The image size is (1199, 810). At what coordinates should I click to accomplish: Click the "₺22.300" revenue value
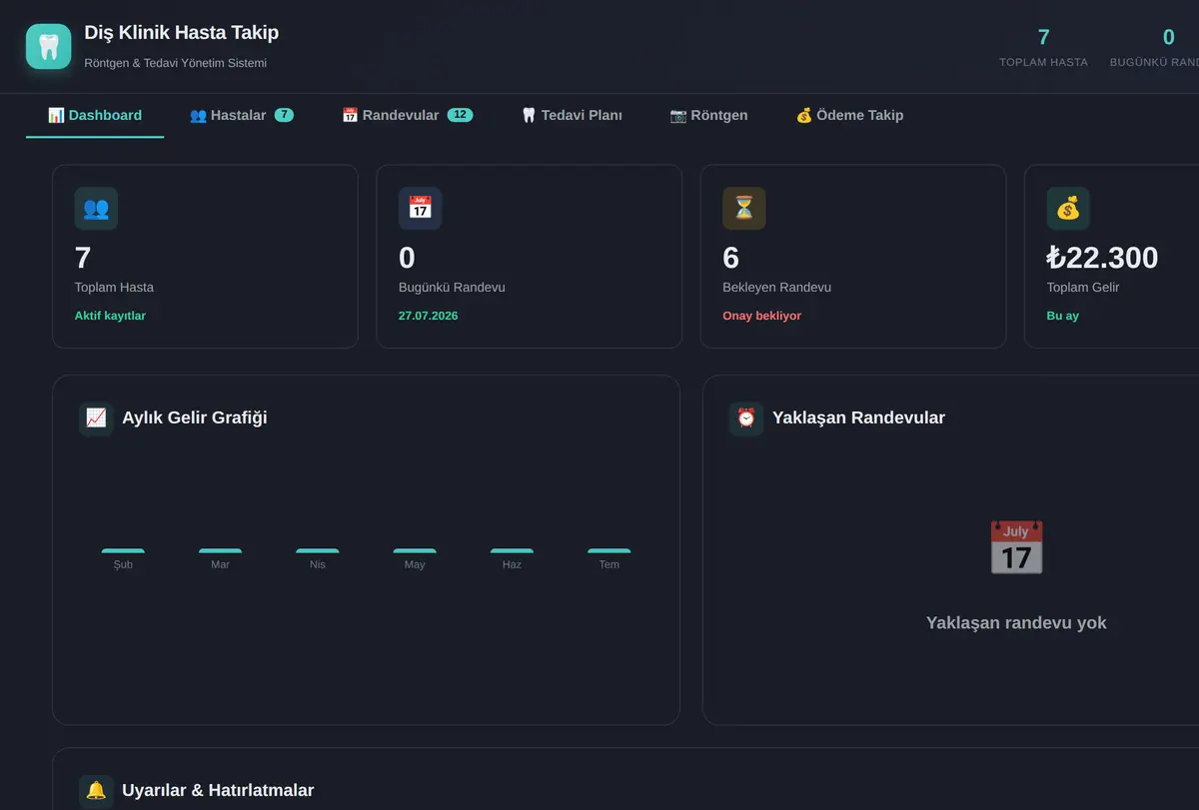[1102, 258]
